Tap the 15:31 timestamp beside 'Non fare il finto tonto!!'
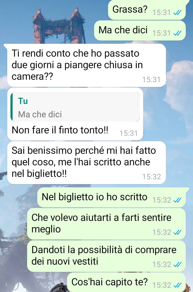Image resolution: width=193 pixels, height=292 pixels. point(128,133)
